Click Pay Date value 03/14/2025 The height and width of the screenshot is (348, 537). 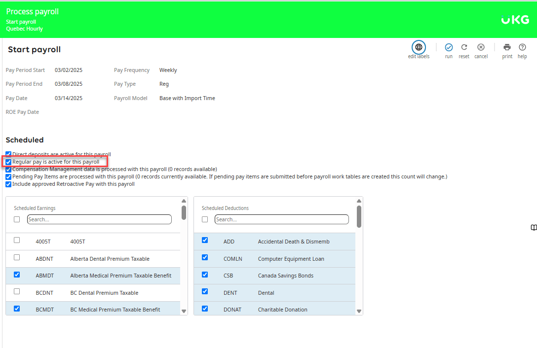(x=69, y=98)
